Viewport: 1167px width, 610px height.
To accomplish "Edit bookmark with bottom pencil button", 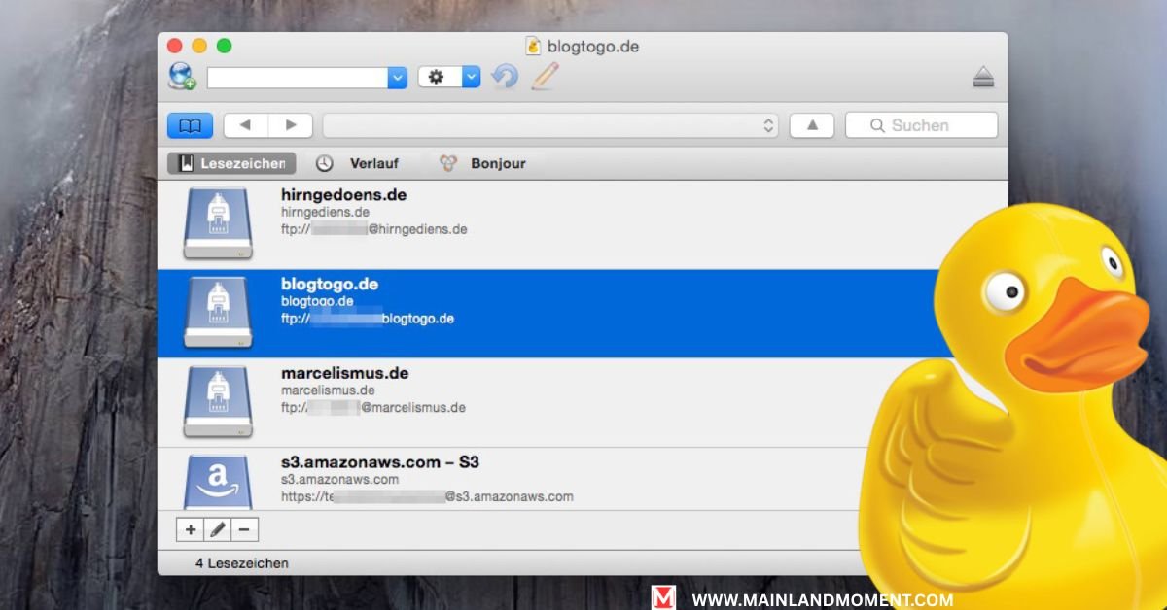I will [x=218, y=529].
